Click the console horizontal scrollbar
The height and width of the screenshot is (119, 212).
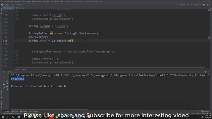pos(49,109)
